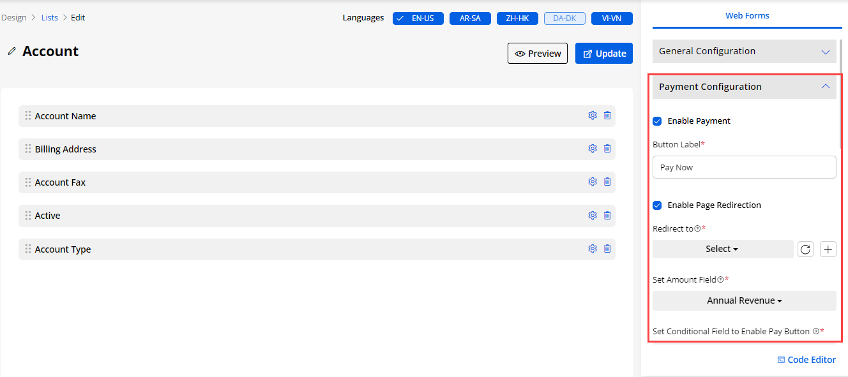
Task: Open the Annual Revenue amount field dropdown
Action: pos(744,300)
